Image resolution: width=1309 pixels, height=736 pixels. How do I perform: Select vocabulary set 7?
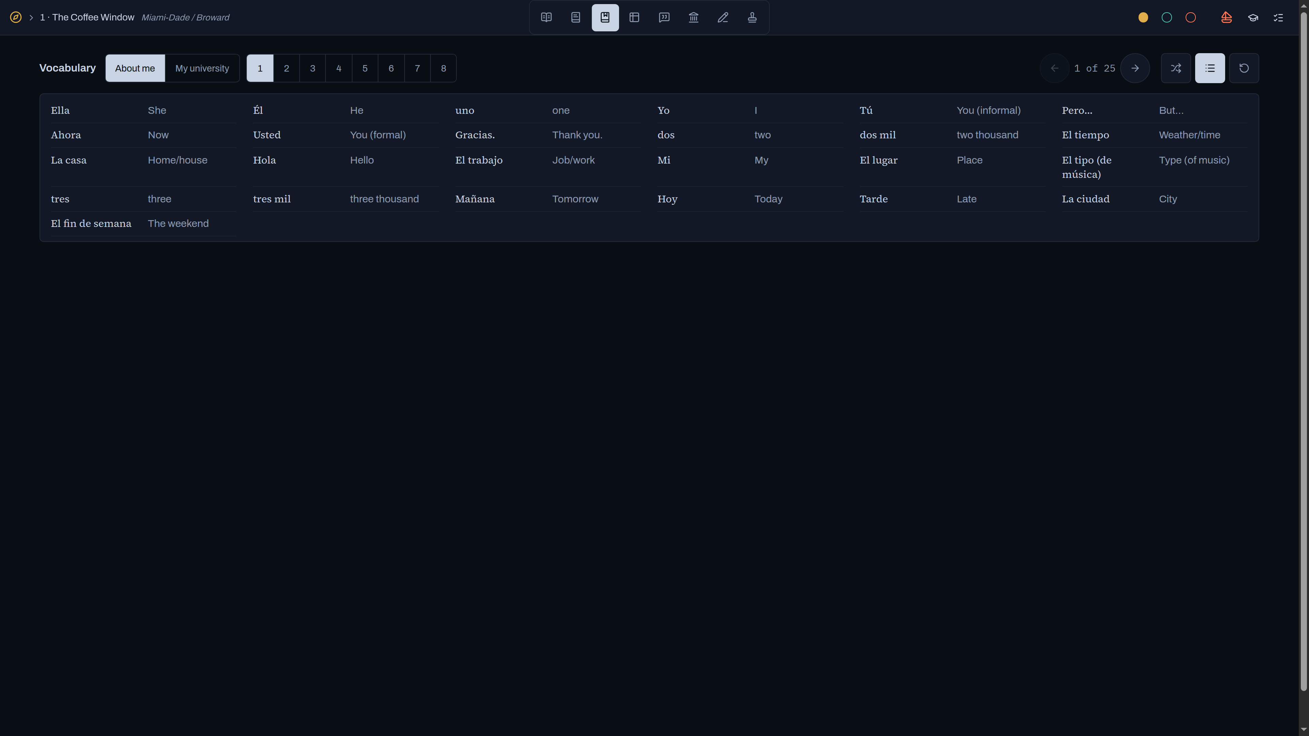pos(417,68)
